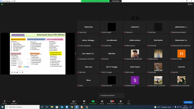Image resolution: width=194 pixels, height=109 pixels.
Task: Collapse gallery using the up chevron
Action: pyautogui.click(x=135, y=18)
